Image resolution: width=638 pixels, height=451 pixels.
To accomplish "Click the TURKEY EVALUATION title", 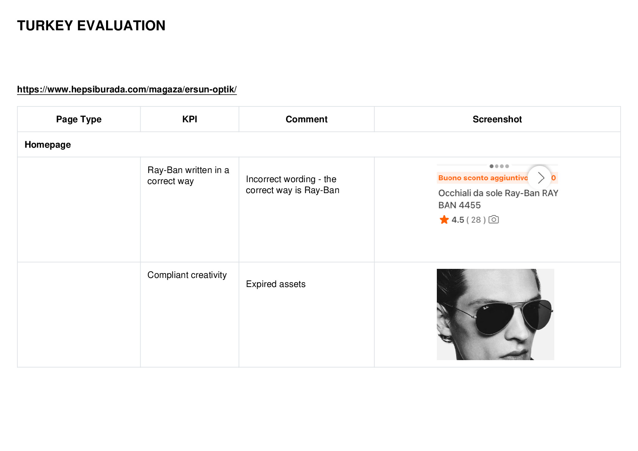I will [x=91, y=26].
